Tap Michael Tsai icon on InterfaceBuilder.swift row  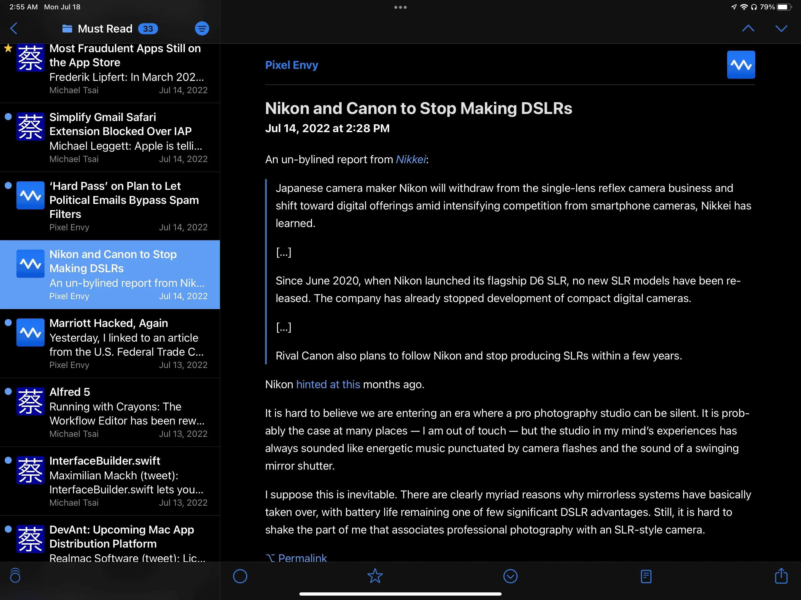pyautogui.click(x=30, y=470)
